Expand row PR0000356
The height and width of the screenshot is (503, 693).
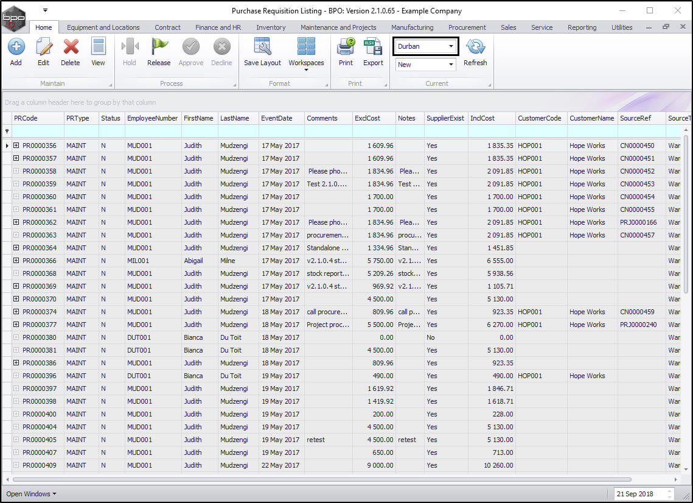click(16, 146)
